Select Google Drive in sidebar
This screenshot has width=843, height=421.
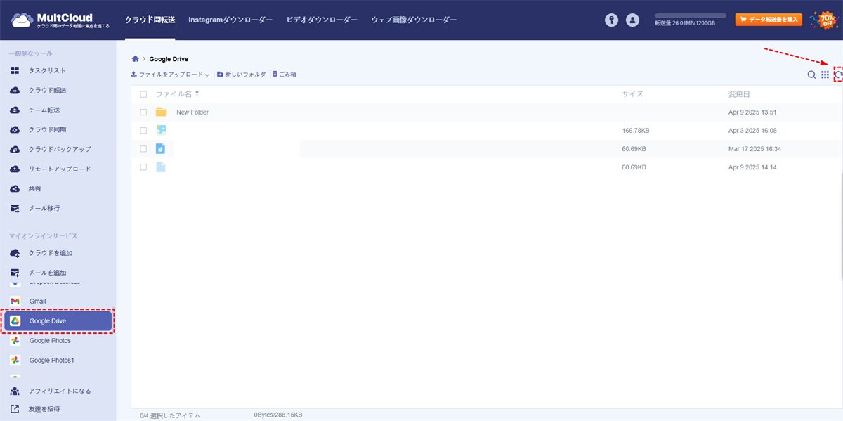click(x=58, y=321)
